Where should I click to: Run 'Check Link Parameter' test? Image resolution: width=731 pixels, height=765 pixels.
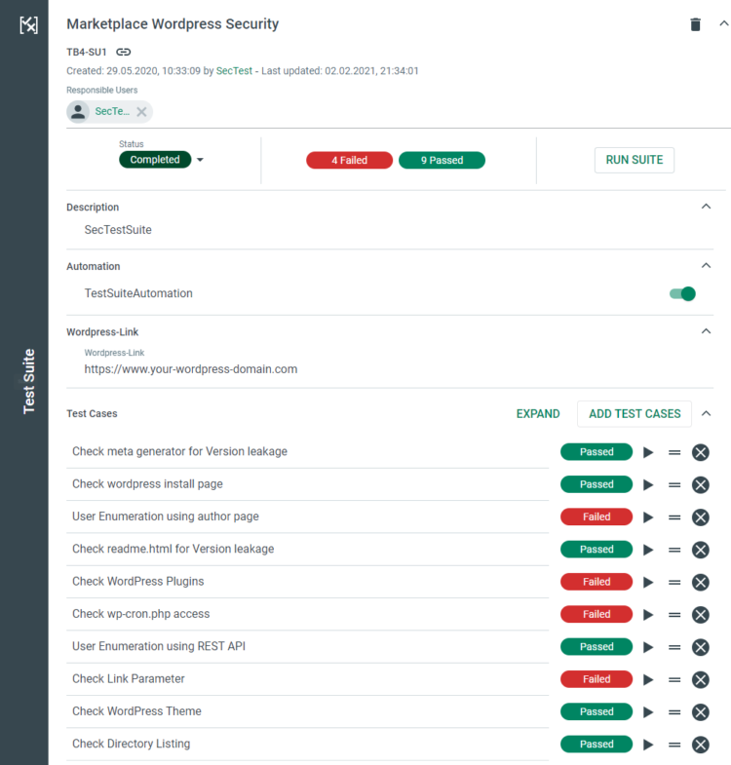[648, 679]
